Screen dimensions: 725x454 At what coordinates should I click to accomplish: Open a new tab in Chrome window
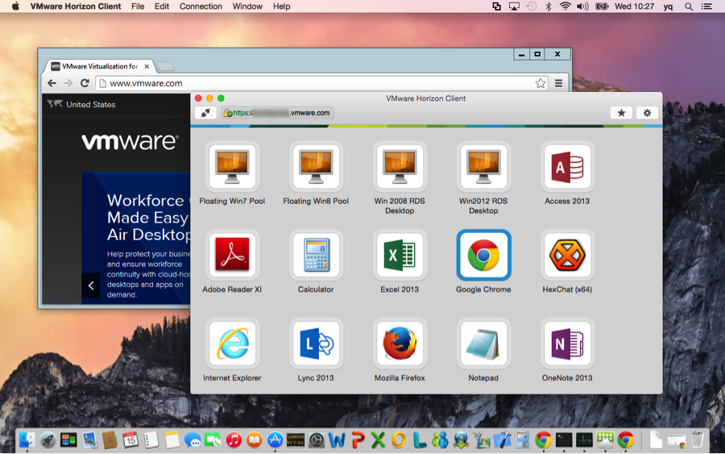click(x=165, y=67)
